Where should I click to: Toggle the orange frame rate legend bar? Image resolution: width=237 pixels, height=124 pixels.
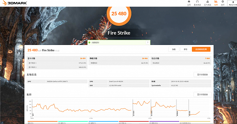click(42, 121)
